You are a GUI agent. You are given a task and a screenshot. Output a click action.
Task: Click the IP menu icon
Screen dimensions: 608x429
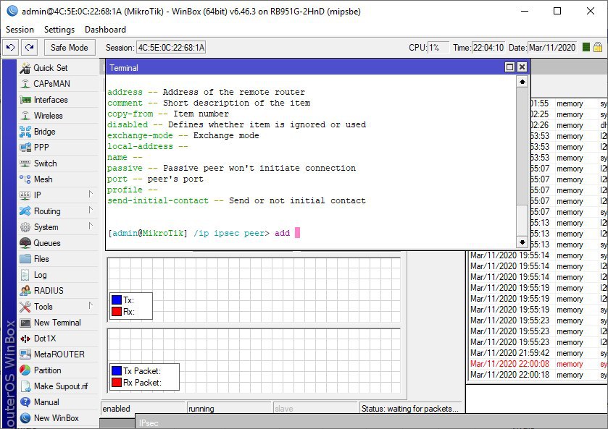[x=25, y=195]
